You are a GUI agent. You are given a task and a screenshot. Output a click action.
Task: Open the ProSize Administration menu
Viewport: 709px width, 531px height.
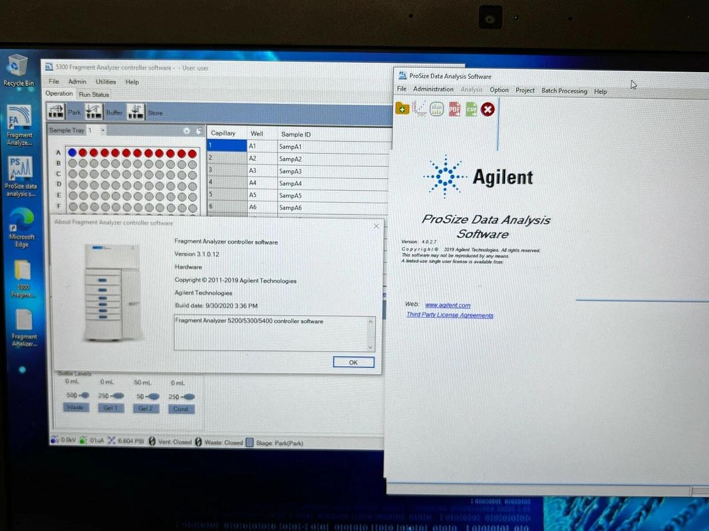[433, 89]
